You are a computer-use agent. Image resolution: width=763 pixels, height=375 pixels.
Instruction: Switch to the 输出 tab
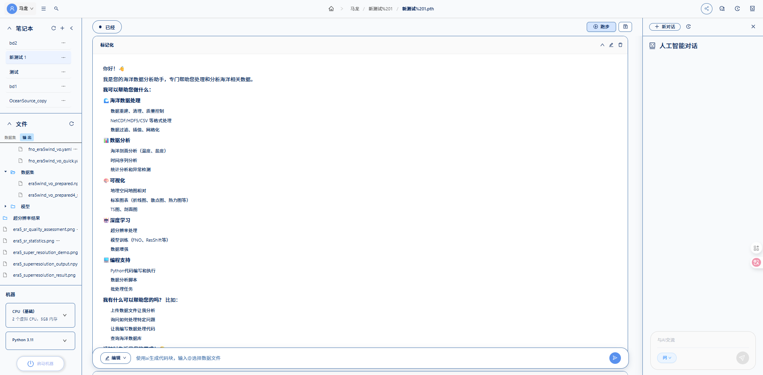[27, 137]
